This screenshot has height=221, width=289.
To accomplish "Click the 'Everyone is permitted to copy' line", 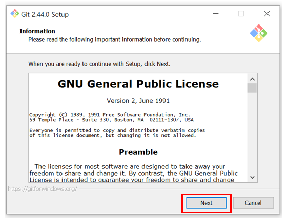I will coord(117,130).
